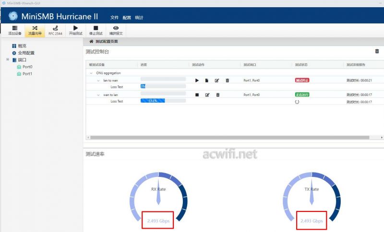Click the RX 2.493 Gbps value

pos(158,221)
